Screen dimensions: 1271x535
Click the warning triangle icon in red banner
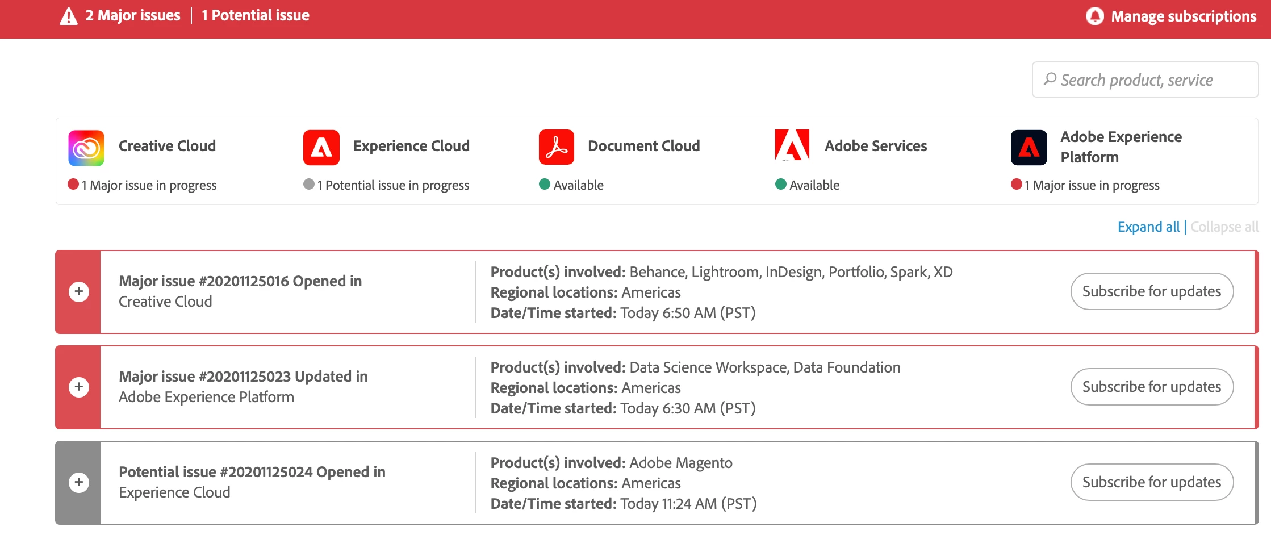pos(69,16)
